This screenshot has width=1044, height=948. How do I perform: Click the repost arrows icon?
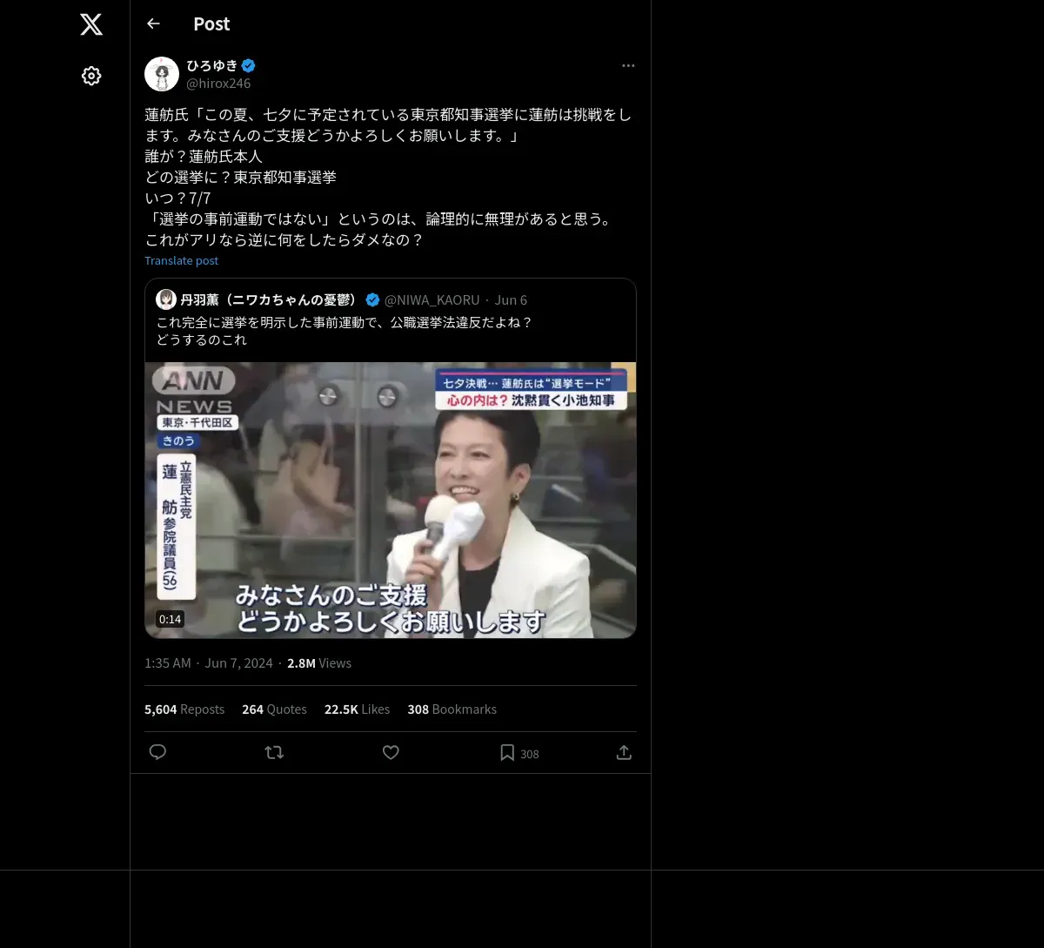(x=274, y=752)
